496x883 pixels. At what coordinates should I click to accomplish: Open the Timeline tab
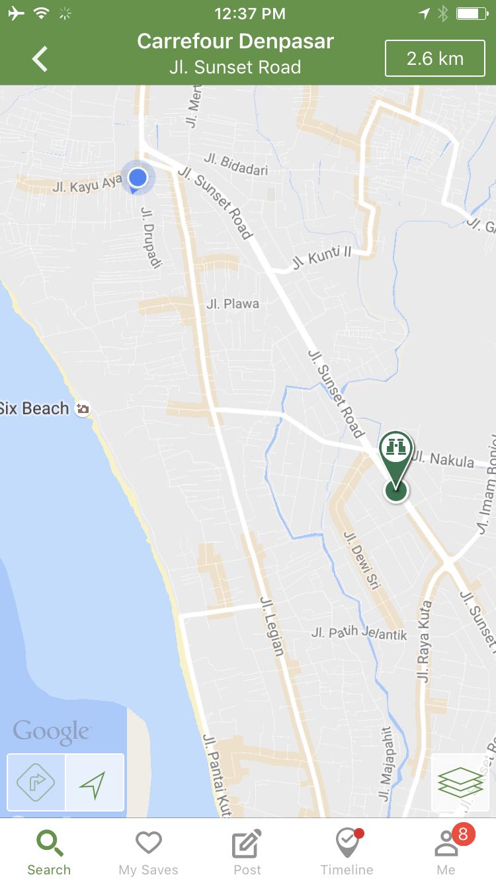tap(347, 853)
